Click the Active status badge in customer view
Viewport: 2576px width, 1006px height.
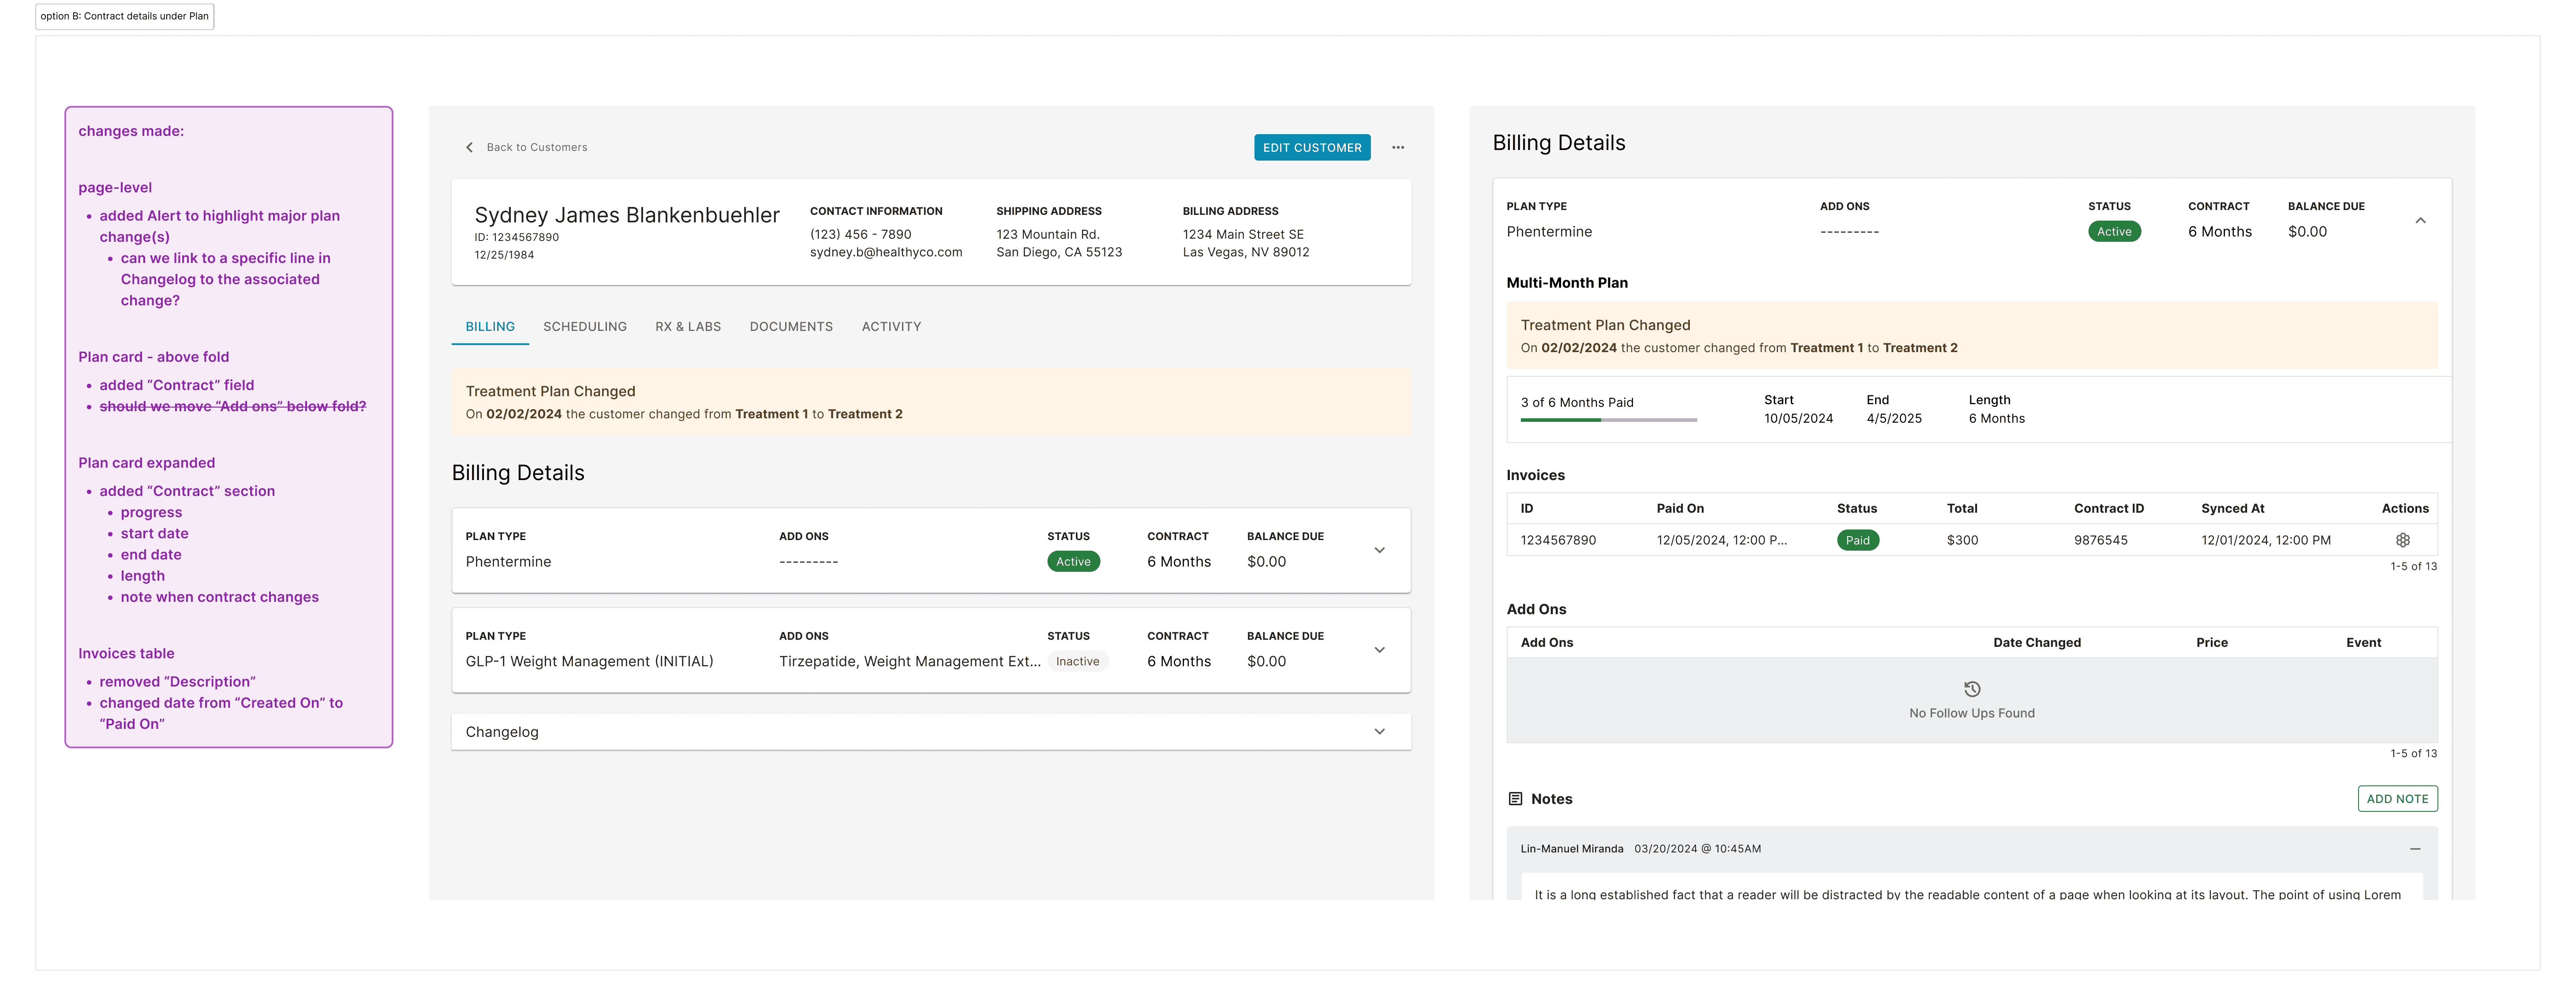[1074, 562]
